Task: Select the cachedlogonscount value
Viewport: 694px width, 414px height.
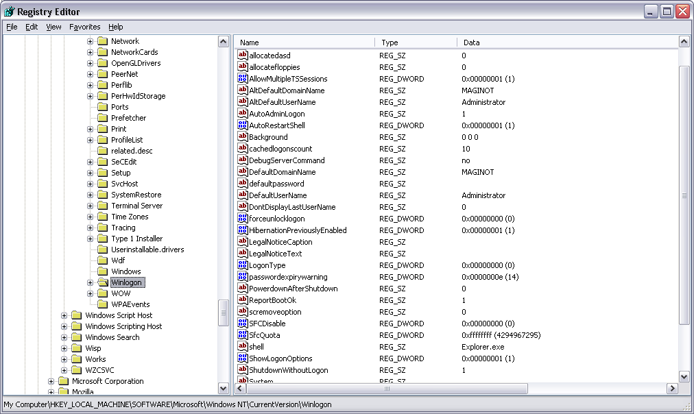Action: pos(280,149)
